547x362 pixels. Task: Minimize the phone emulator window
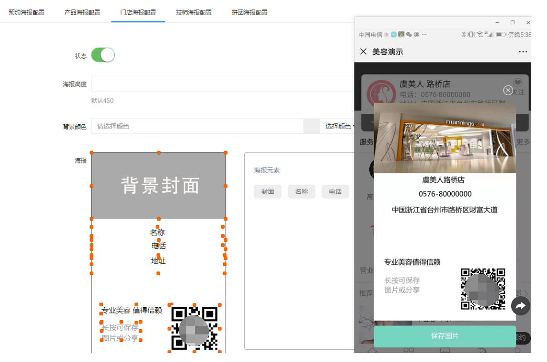pyautogui.click(x=497, y=22)
